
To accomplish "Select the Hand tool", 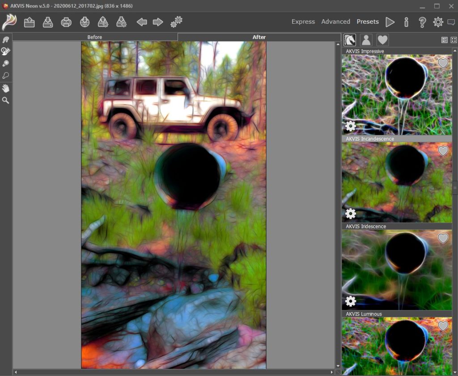I will (x=5, y=88).
